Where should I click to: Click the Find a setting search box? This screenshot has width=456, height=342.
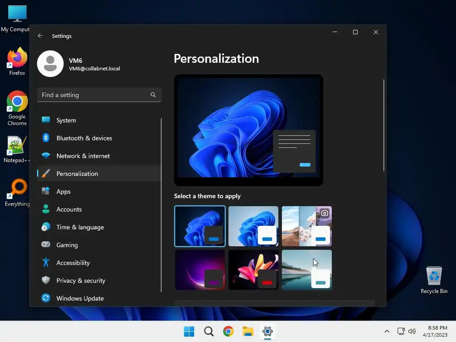coord(99,95)
